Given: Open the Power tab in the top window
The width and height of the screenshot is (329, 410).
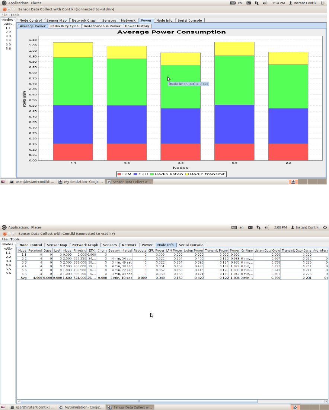Looking at the screenshot, I should pos(146,20).
